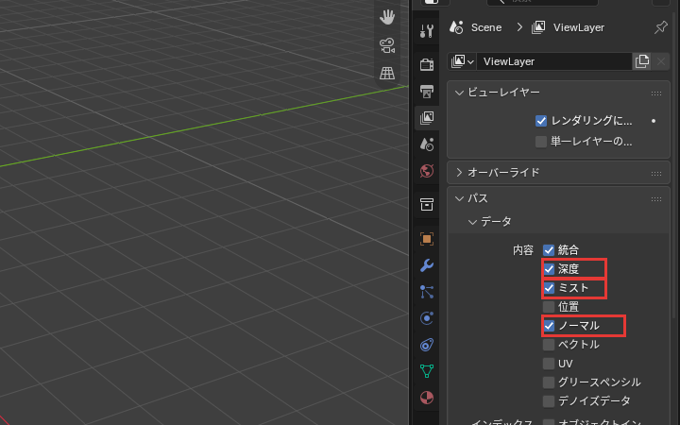This screenshot has height=425, width=680.
Task: Open the Physics properties tab
Action: pyautogui.click(x=427, y=318)
